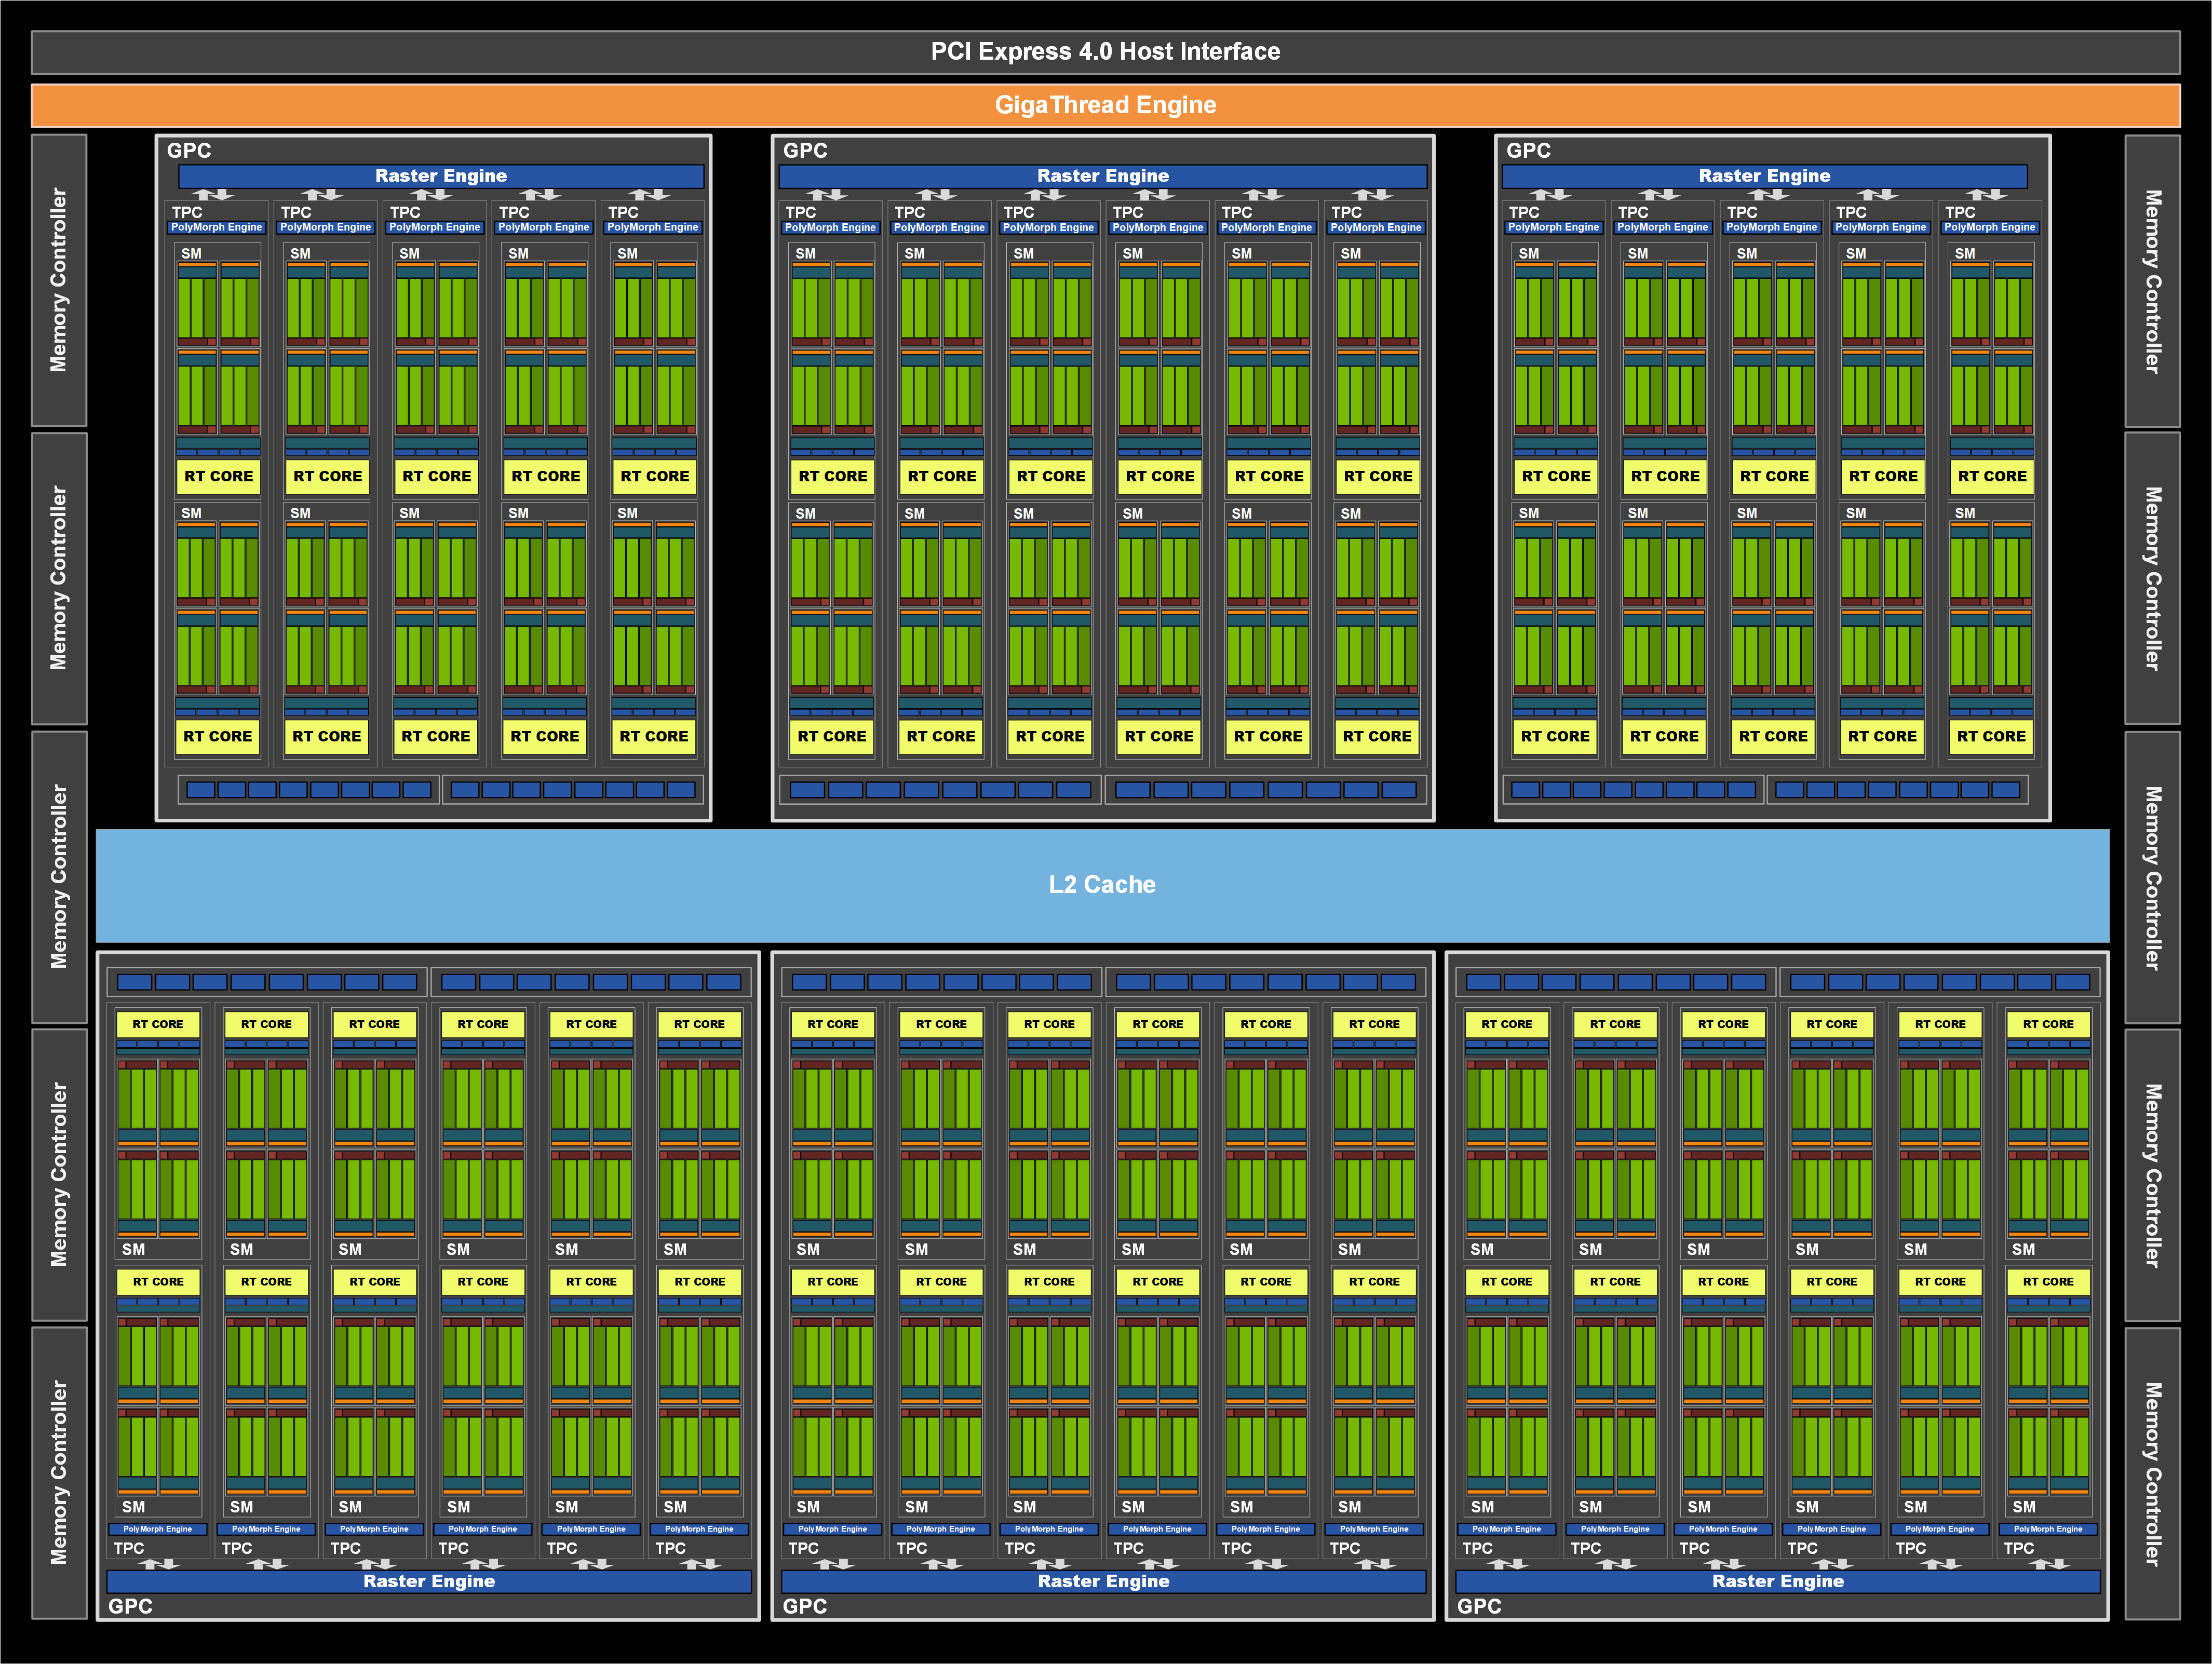This screenshot has width=2212, height=1664.
Task: Click first upper RT CORE in top-left GPC
Action: 218,476
